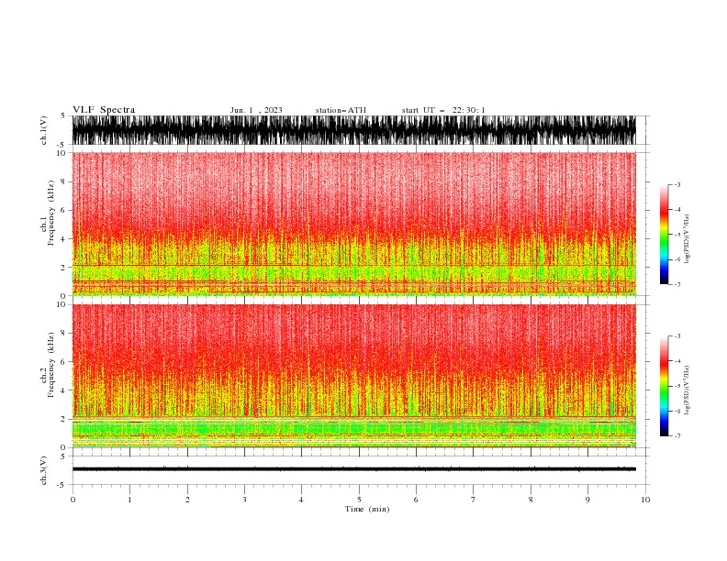Click ch.2 frequency axis tick "8"
727x561 pixels.
point(63,334)
